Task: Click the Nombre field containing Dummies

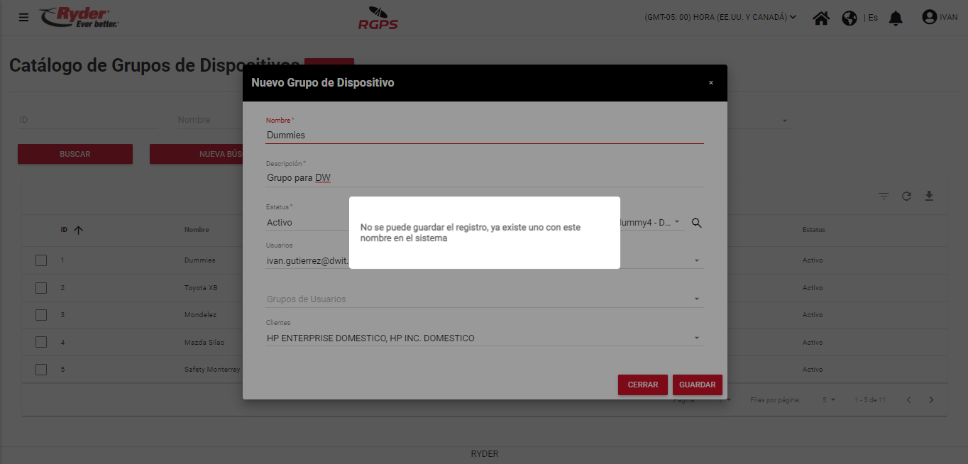Action: click(x=484, y=135)
